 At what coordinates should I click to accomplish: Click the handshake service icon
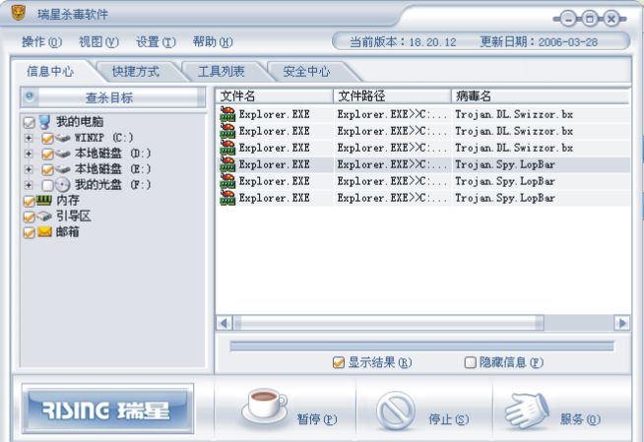coord(527,410)
